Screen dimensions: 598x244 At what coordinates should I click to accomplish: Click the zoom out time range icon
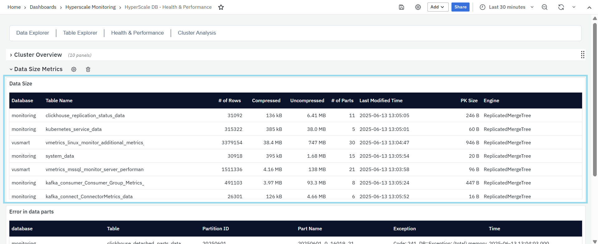point(545,7)
